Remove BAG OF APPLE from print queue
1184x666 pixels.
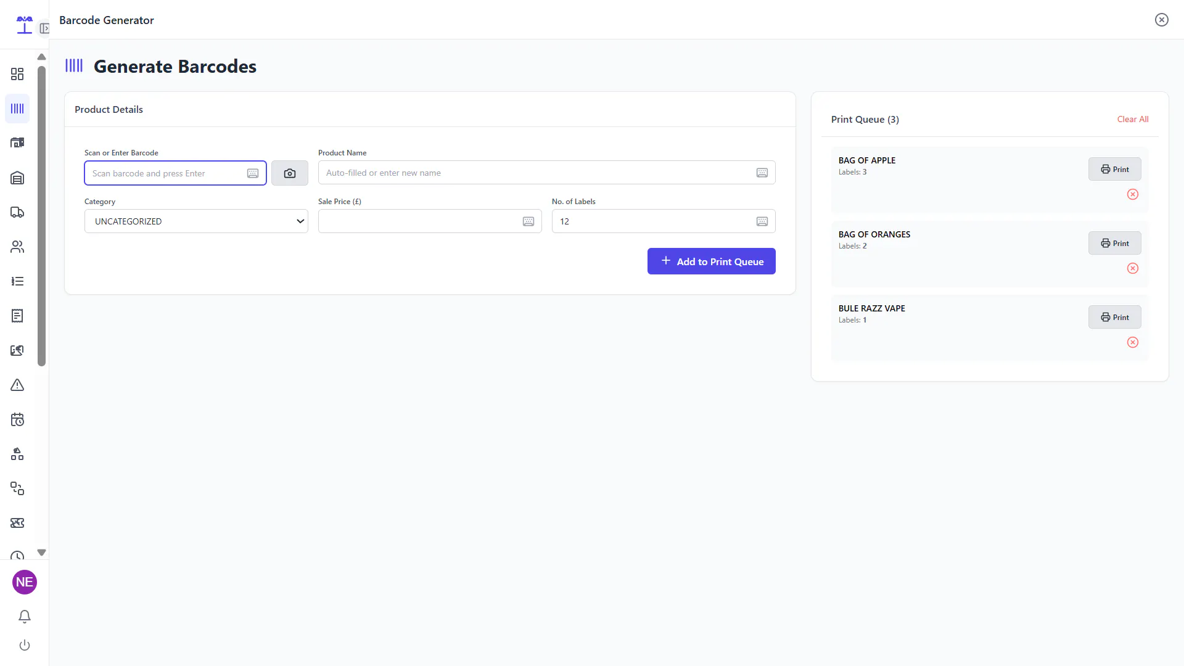[x=1133, y=194]
